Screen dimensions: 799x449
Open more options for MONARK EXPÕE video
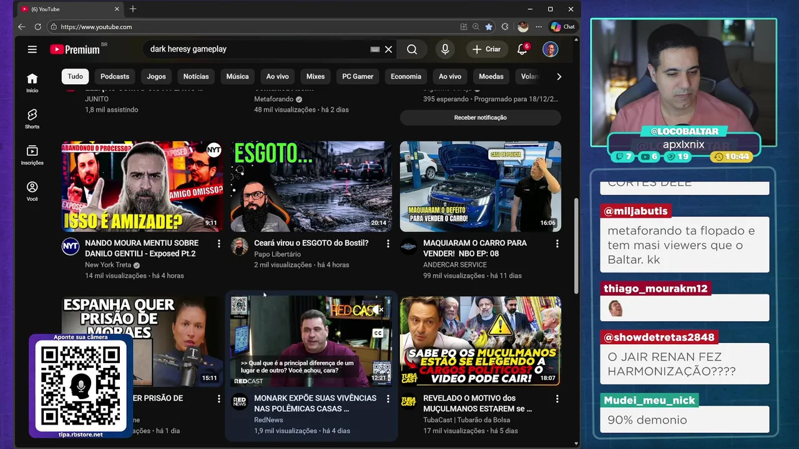click(388, 399)
